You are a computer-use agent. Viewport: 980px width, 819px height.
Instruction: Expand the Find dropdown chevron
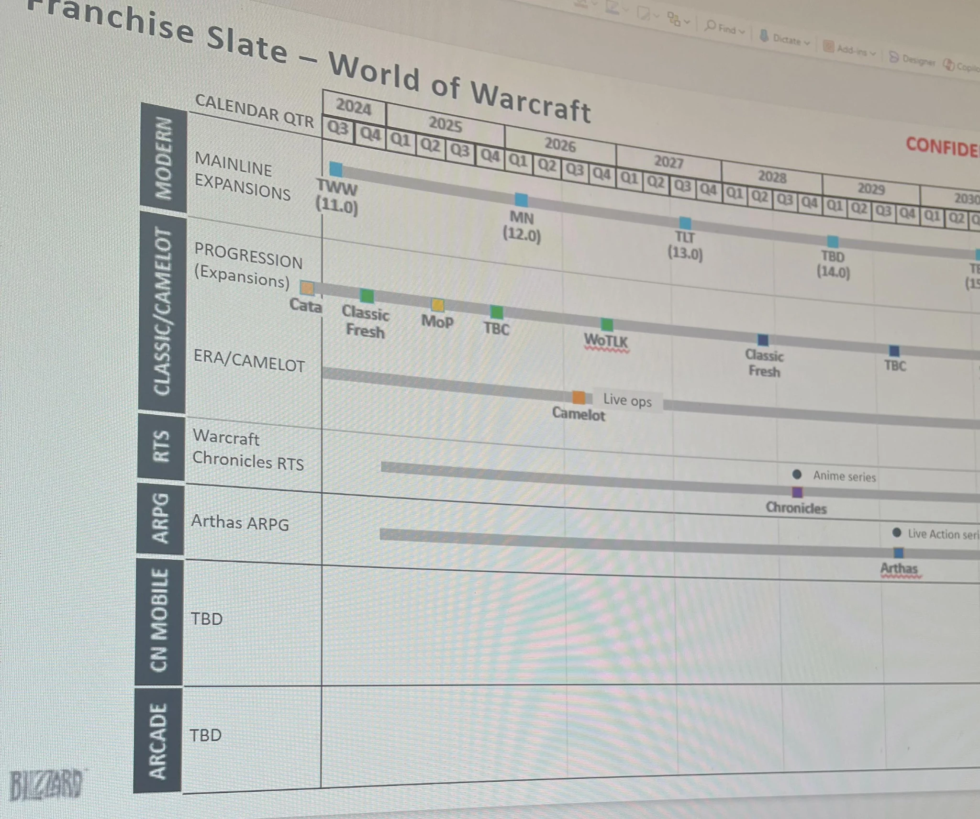click(x=742, y=32)
